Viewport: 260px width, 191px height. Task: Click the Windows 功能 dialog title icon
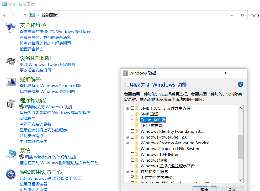point(125,73)
